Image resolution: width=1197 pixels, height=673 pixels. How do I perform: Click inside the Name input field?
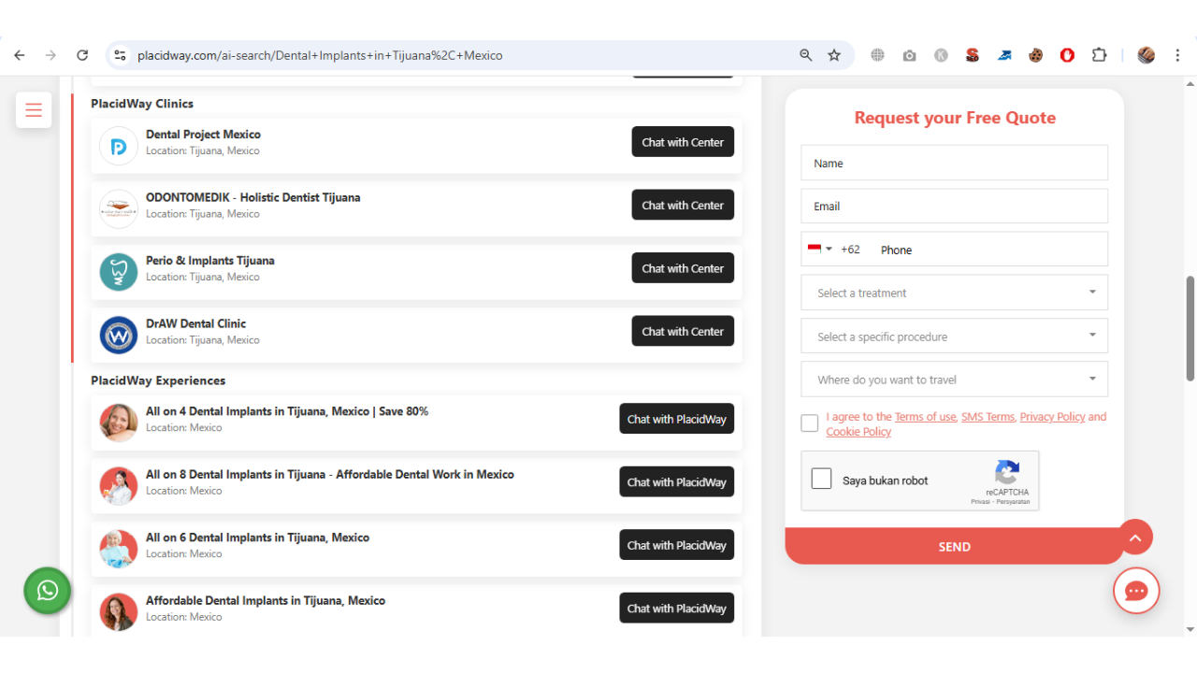954,163
